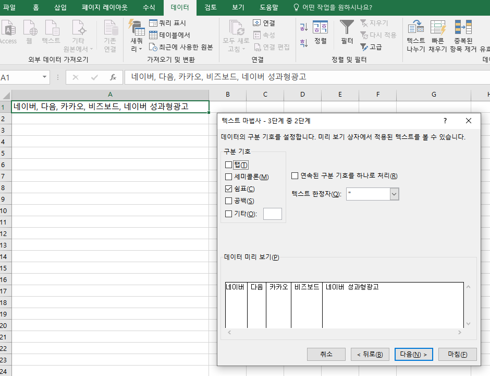Switch to the 보기 view tab
The image size is (490, 376).
(238, 7)
